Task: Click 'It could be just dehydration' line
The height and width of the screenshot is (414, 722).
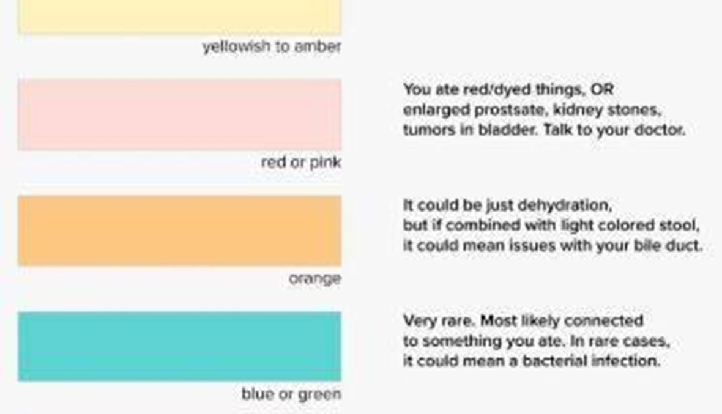Action: 507,205
